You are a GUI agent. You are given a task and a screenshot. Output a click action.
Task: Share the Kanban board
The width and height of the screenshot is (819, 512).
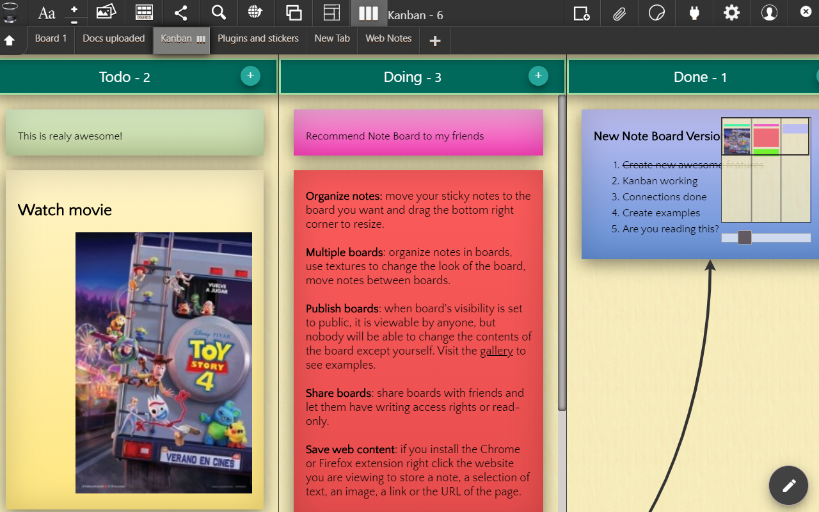click(181, 13)
